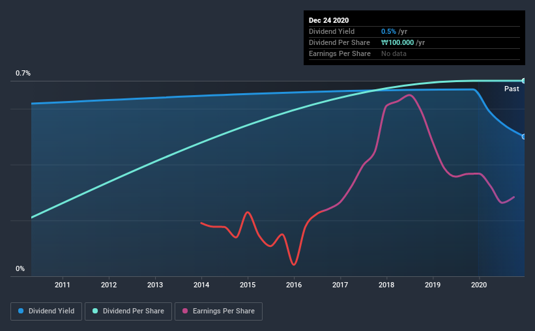The image size is (535, 331).
Task: Click the blue Dividend Yield legend dot
Action: [21, 311]
